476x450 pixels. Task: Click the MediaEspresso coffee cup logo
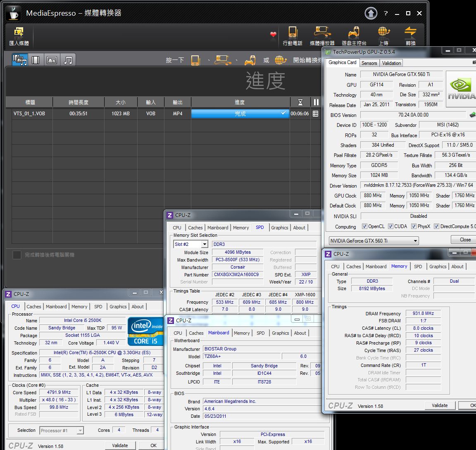tap(13, 13)
